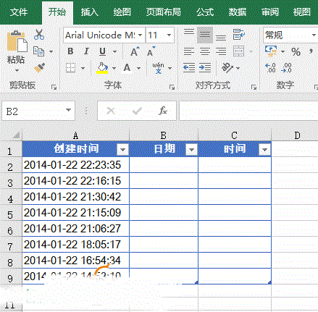Click the Merge and Center icon

[x=238, y=51]
